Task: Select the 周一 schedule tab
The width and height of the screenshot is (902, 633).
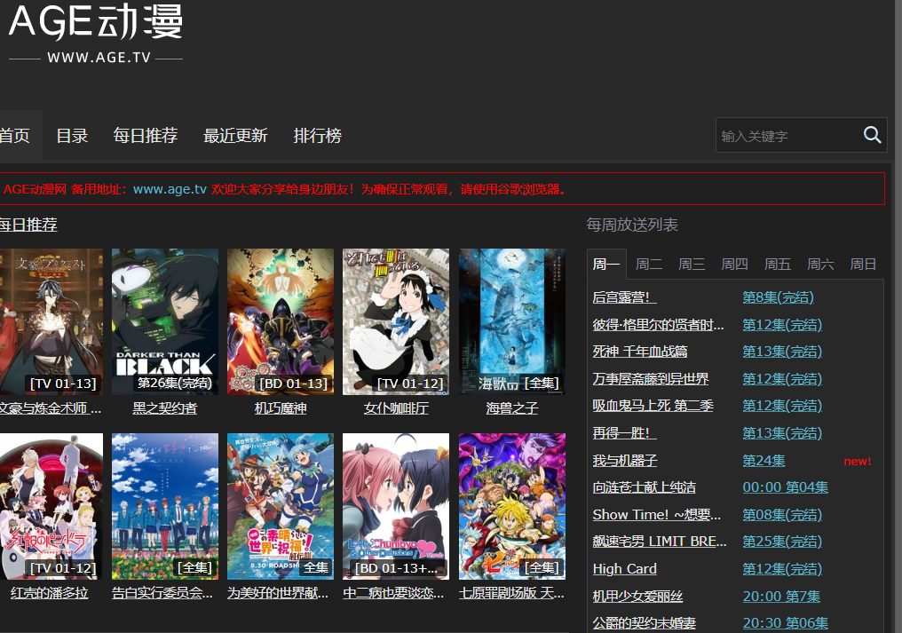Action: [x=606, y=265]
